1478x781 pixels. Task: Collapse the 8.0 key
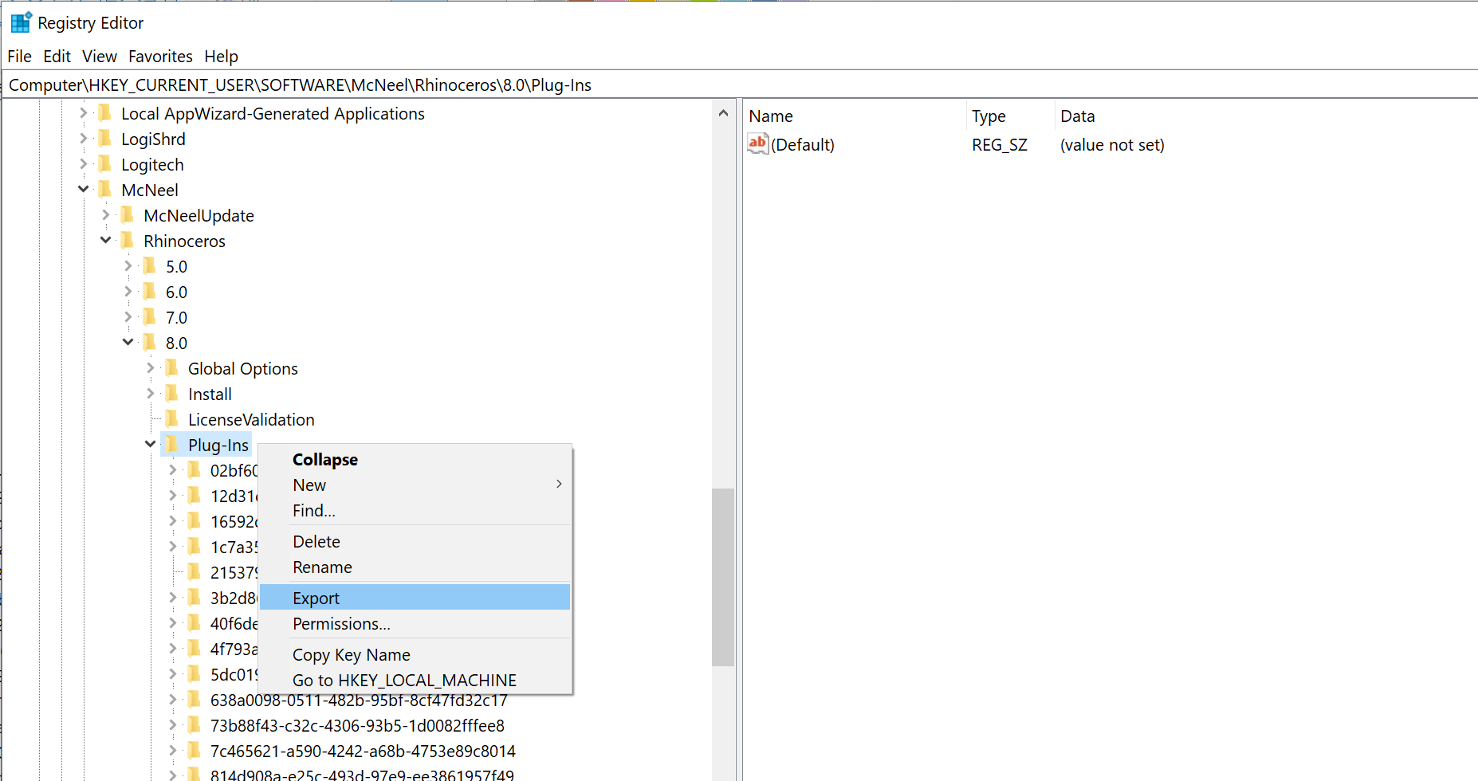128,342
